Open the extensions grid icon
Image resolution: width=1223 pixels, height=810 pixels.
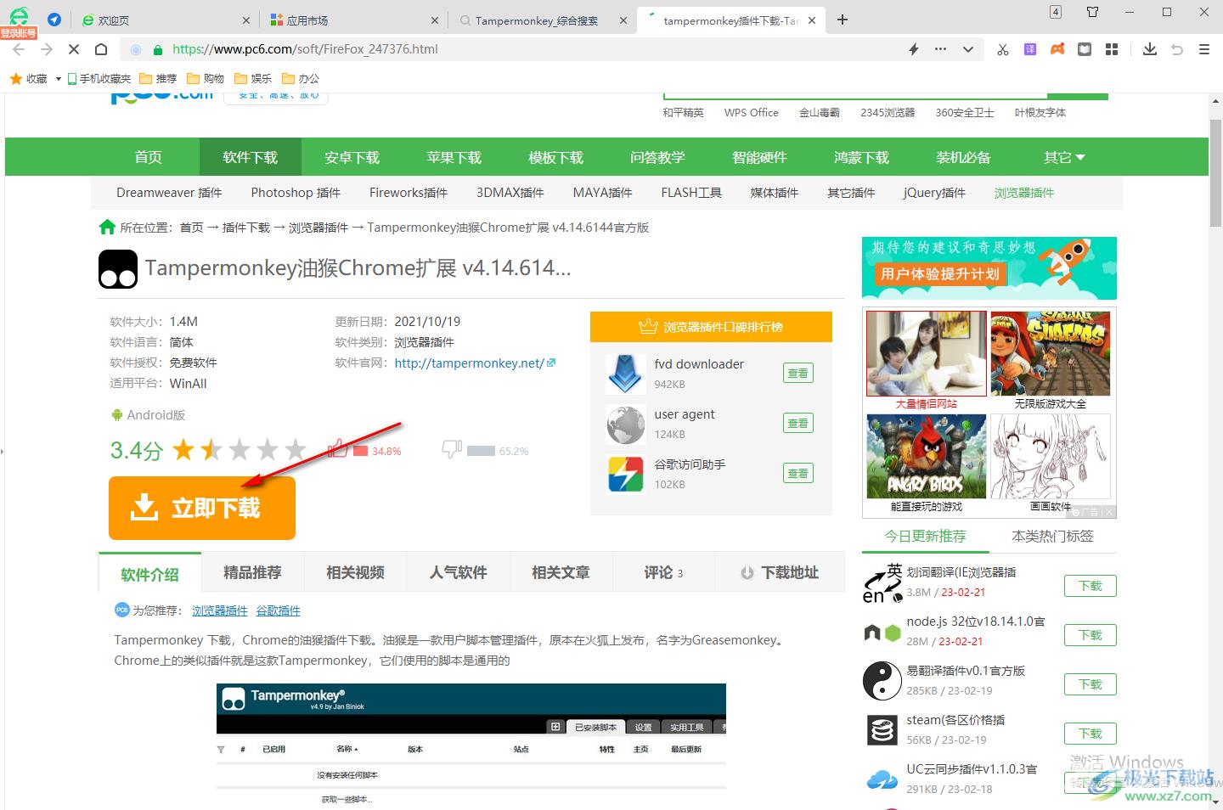tap(1112, 49)
